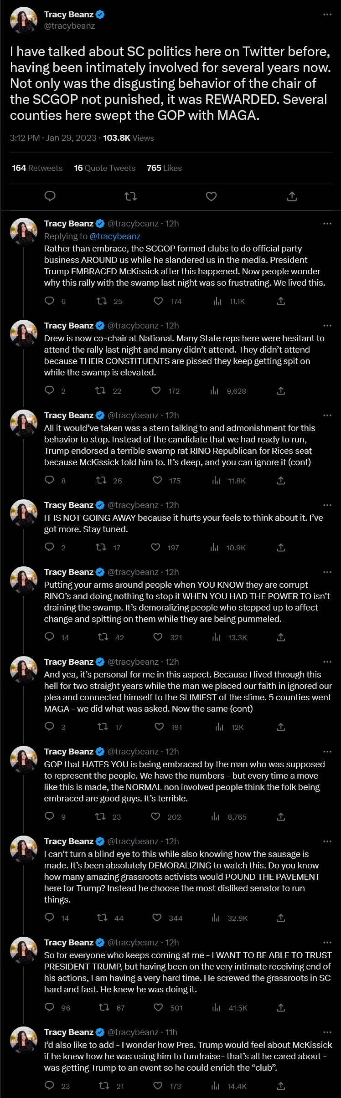Share the main tweet via share icon

[x=292, y=196]
